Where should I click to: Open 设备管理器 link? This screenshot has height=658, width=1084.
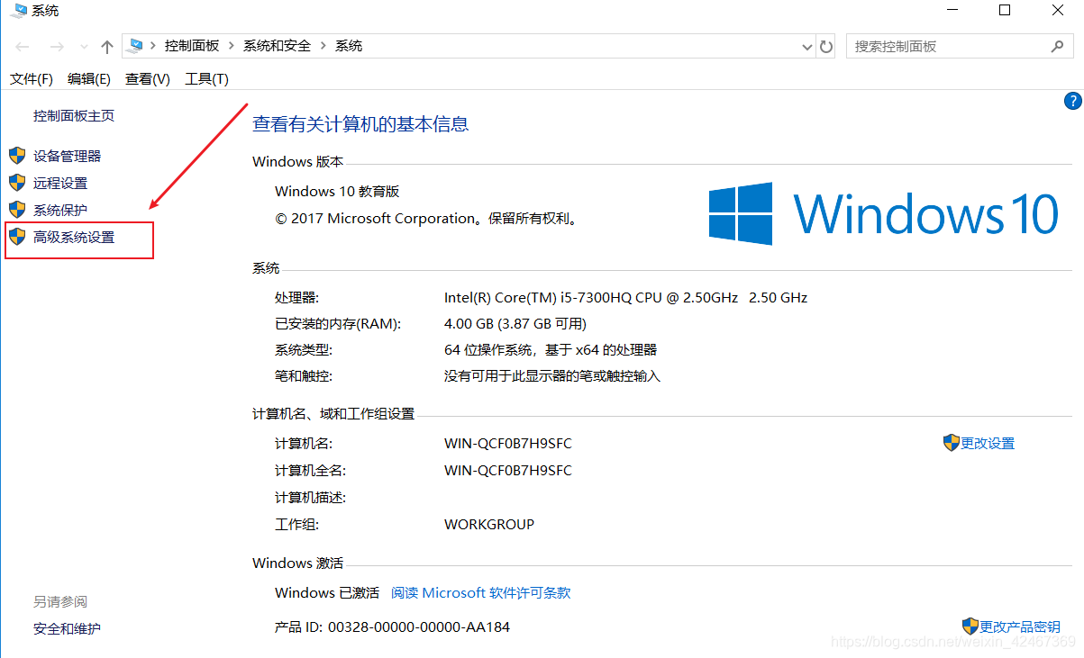tap(68, 157)
